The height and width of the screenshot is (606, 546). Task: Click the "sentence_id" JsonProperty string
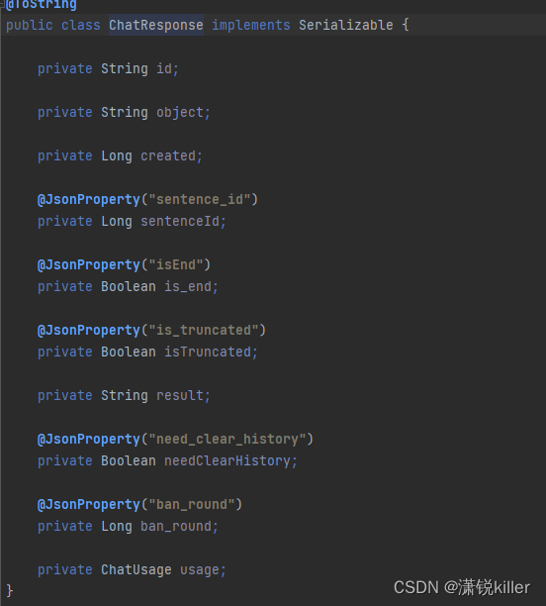pyautogui.click(x=200, y=199)
